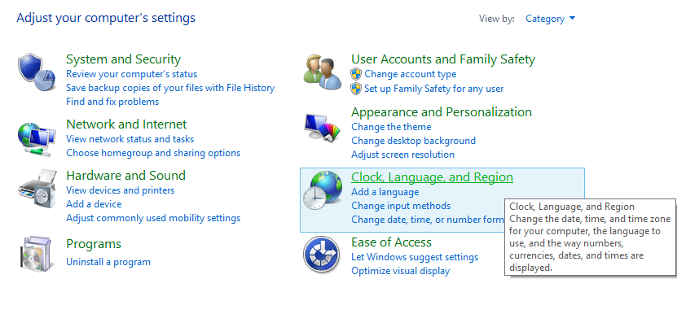This screenshot has height=327, width=677.
Task: Open the View by Category dropdown
Action: click(x=551, y=19)
